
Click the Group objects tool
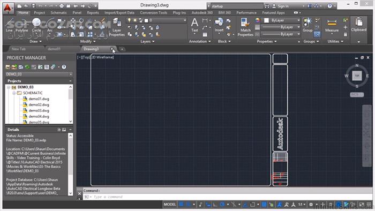click(307, 25)
